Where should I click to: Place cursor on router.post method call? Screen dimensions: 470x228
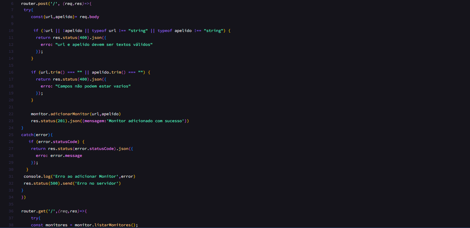[35, 3]
